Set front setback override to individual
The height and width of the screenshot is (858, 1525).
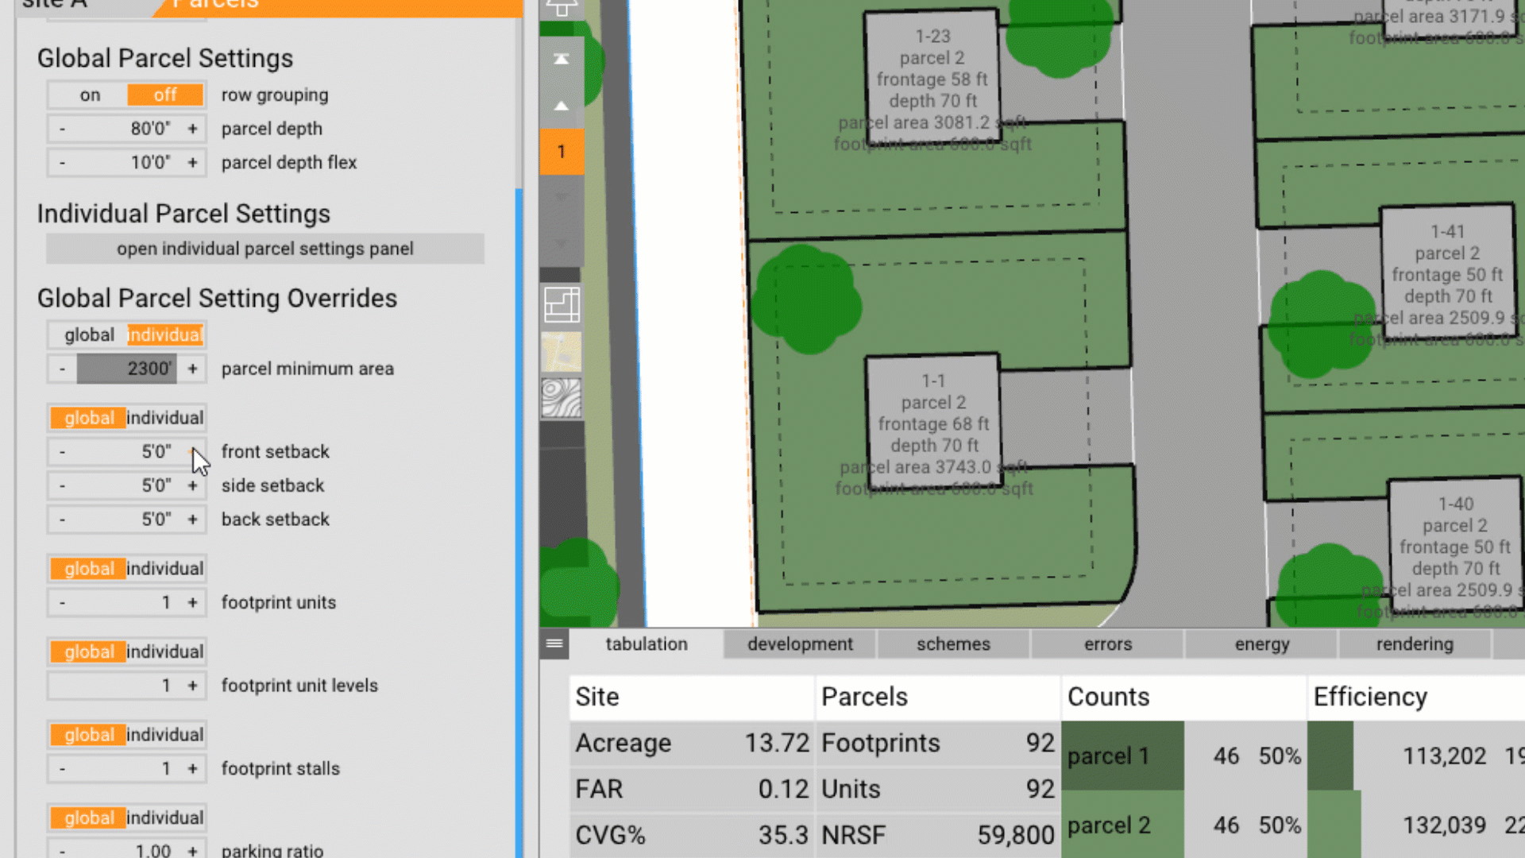coord(165,418)
